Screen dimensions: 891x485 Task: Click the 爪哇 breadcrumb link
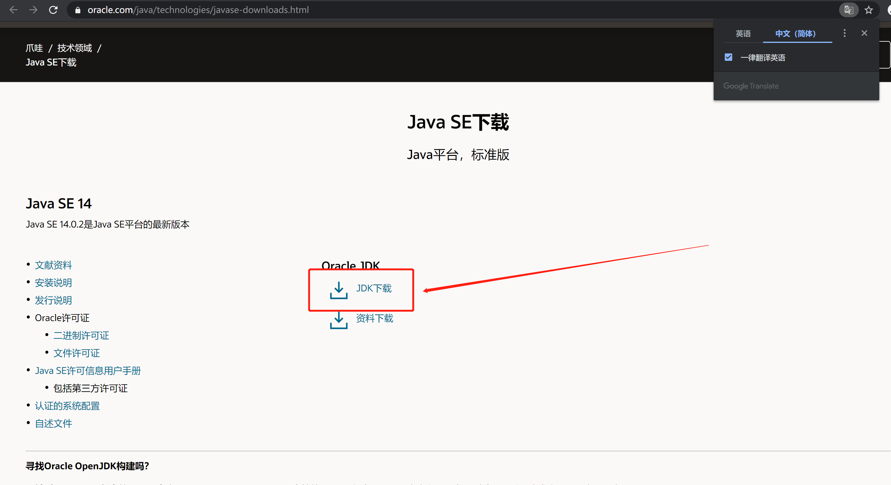click(34, 48)
